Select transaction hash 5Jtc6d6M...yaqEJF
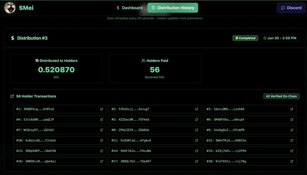Screen dimensions: 307x175 point(39,119)
